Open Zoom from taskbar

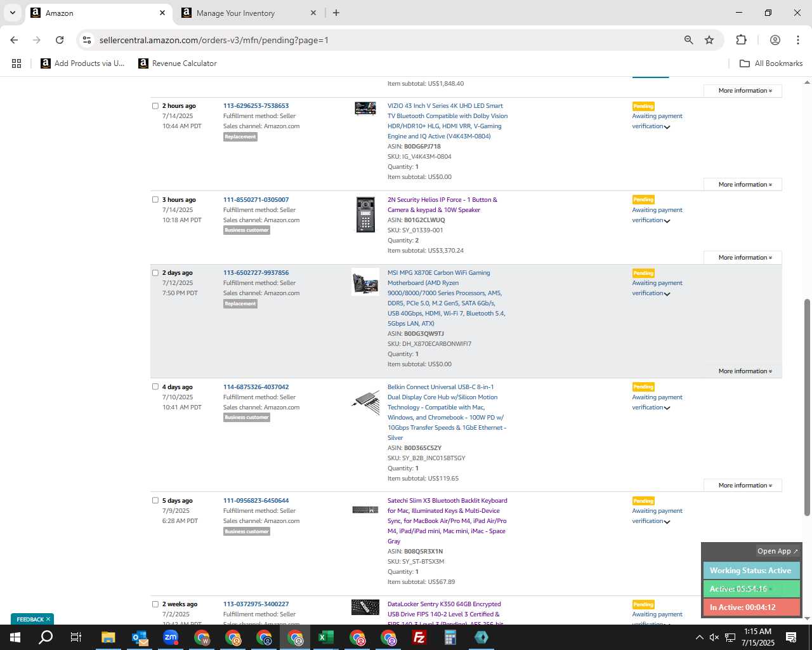click(171, 637)
